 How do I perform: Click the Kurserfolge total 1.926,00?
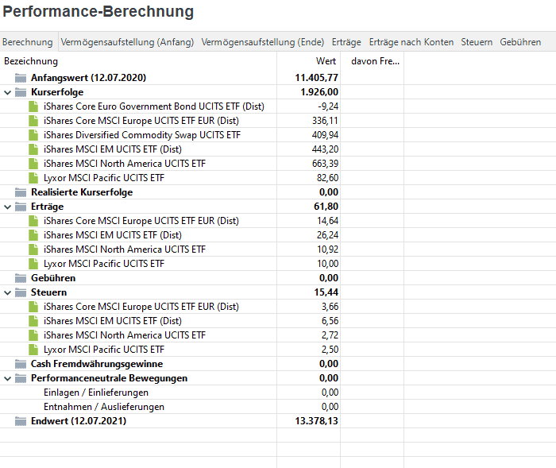point(319,92)
